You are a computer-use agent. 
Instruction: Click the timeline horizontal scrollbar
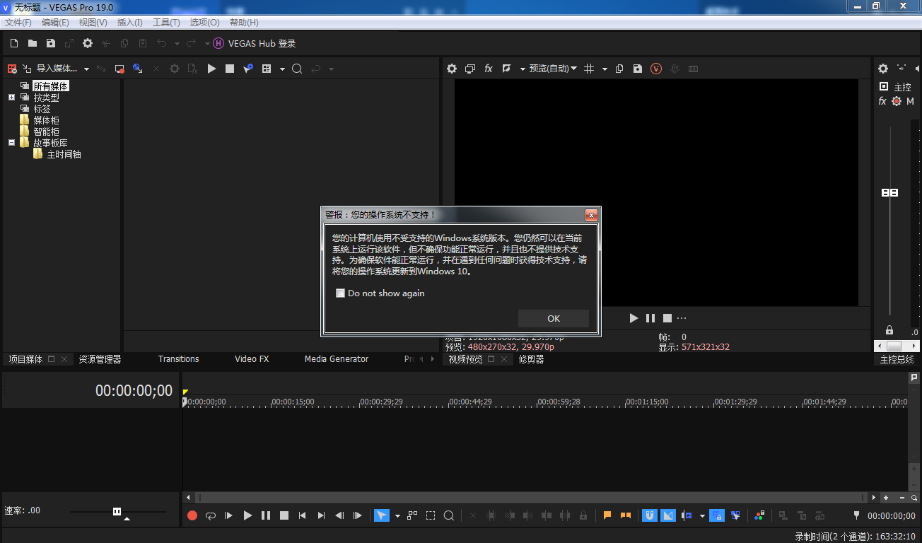click(532, 498)
